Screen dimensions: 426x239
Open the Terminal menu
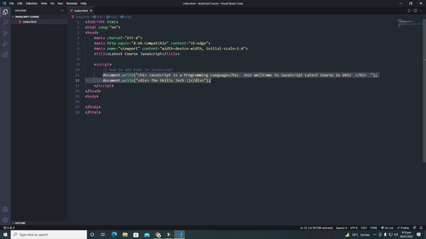(x=72, y=3)
